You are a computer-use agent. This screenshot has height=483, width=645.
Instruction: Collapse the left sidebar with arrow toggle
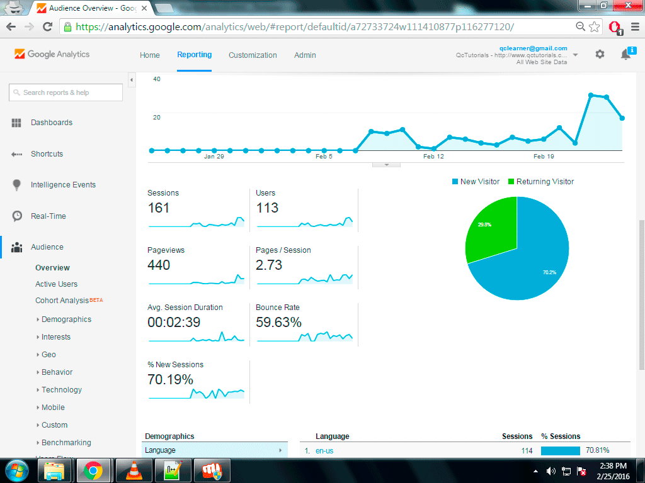point(132,80)
